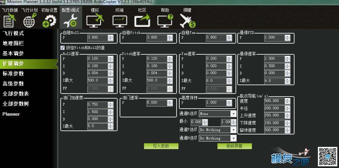The image size is (339, 168).
Task: Click the 悬停速率 I最大 value 4.0
Action: pyautogui.click(x=274, y=81)
